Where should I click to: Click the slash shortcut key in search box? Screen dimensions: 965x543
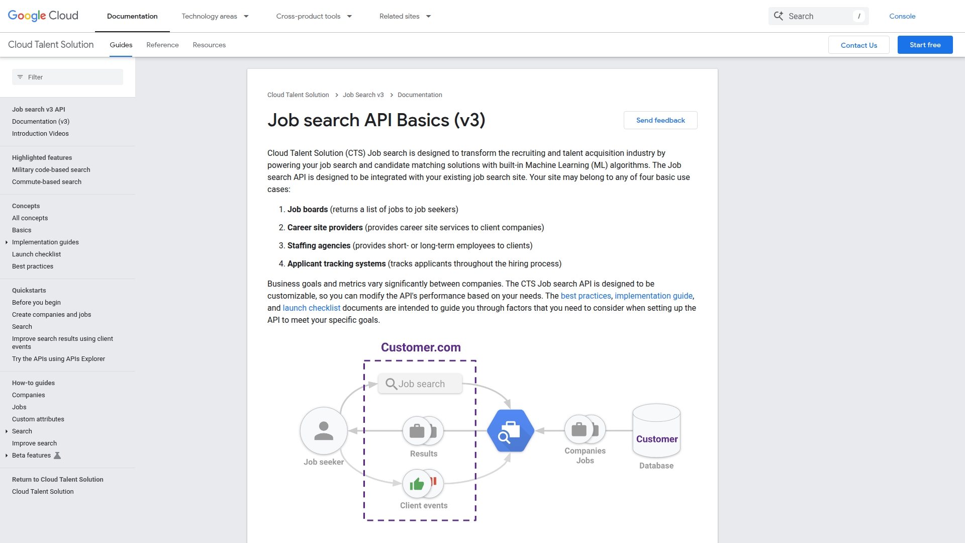[x=859, y=16]
